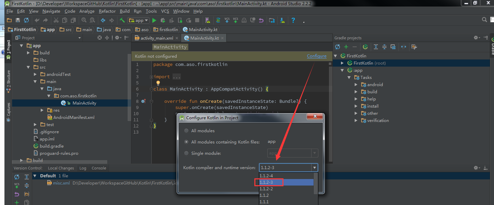Click the Save All toolbar icon
The width and height of the screenshot is (494, 205).
coord(18,20)
